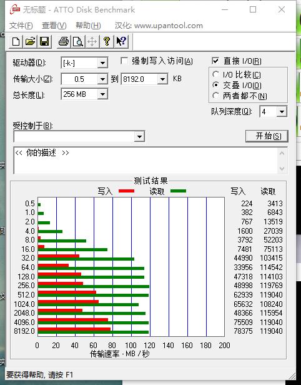The height and width of the screenshot is (385, 301).
Task: Click the 64.0 row read value 114542
Action: click(x=271, y=267)
